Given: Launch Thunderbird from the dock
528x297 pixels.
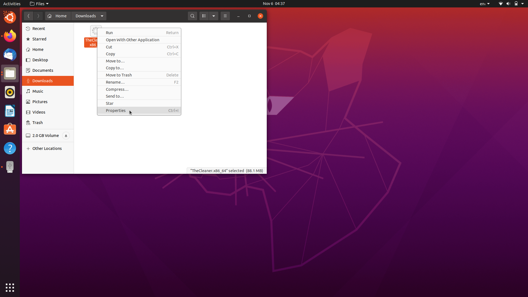Looking at the screenshot, I should coord(10,55).
